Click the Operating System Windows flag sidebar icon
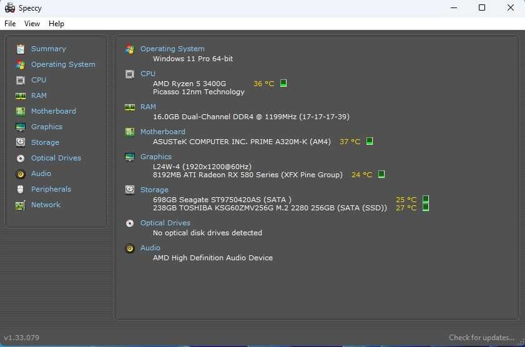 21,64
